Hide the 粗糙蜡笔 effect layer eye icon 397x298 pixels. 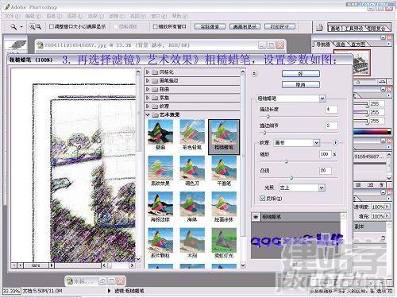click(x=256, y=217)
